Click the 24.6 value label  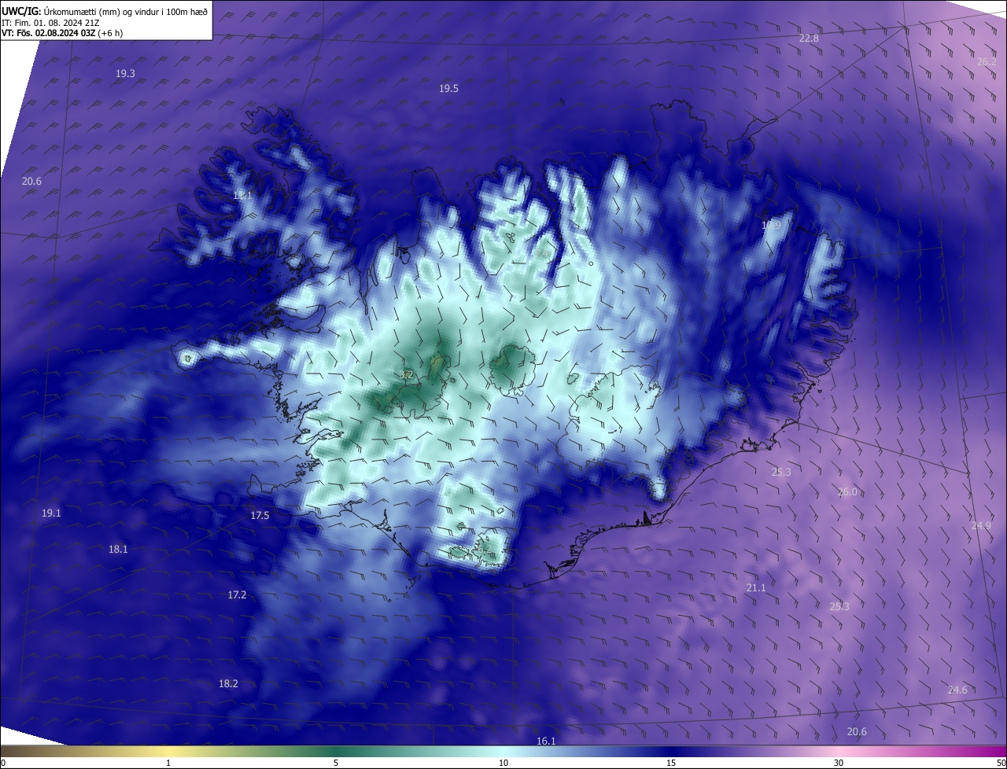(957, 690)
